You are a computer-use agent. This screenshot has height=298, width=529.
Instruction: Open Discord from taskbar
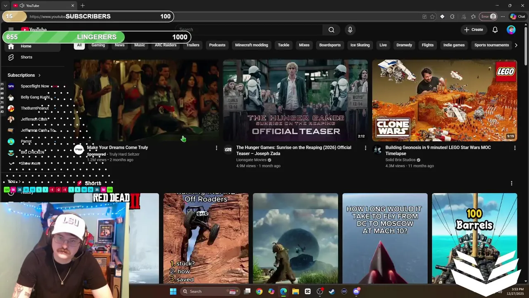coord(356,291)
